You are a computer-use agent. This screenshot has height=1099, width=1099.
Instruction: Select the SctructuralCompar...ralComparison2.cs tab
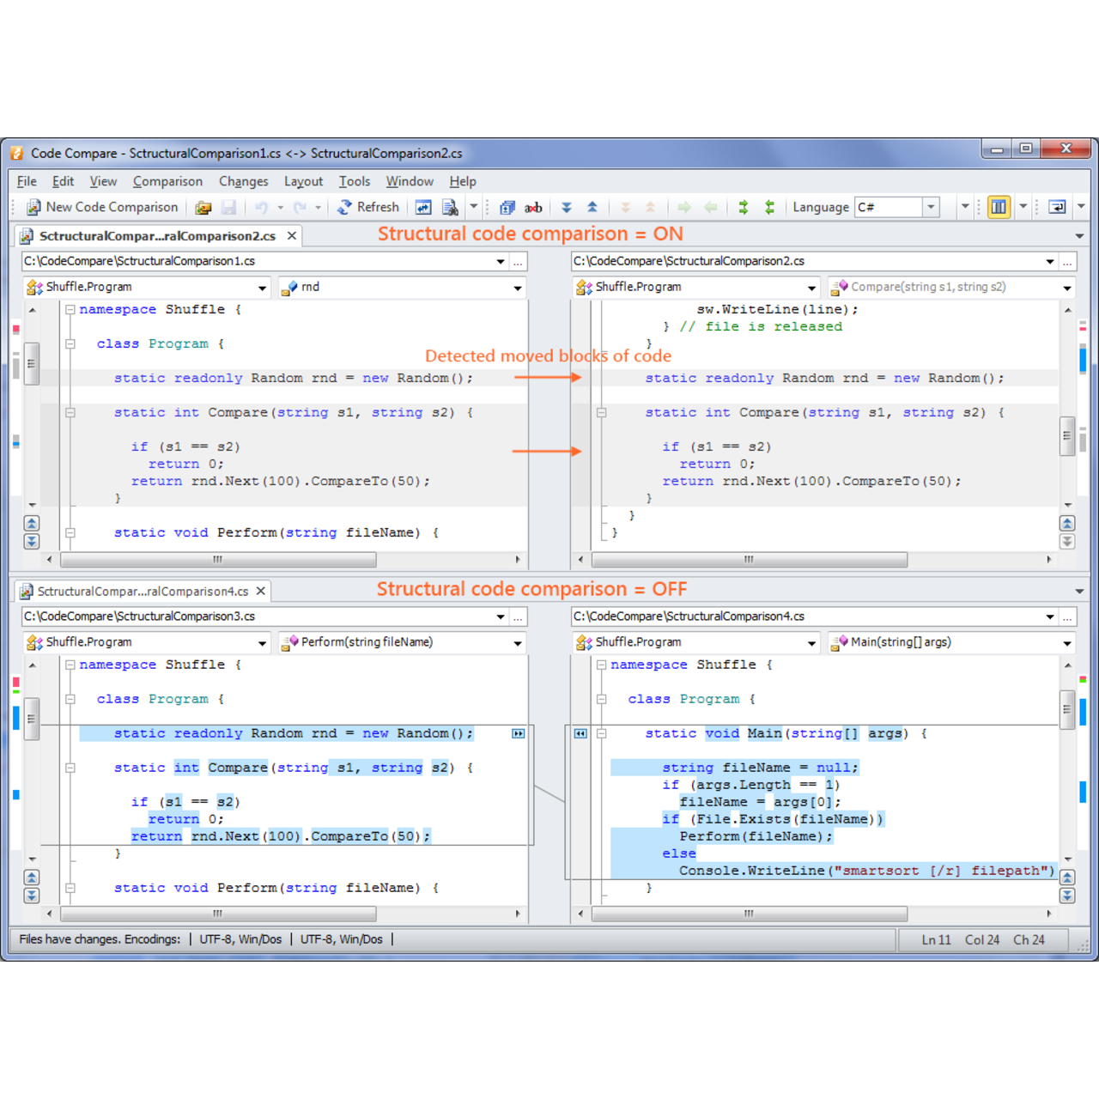(157, 235)
